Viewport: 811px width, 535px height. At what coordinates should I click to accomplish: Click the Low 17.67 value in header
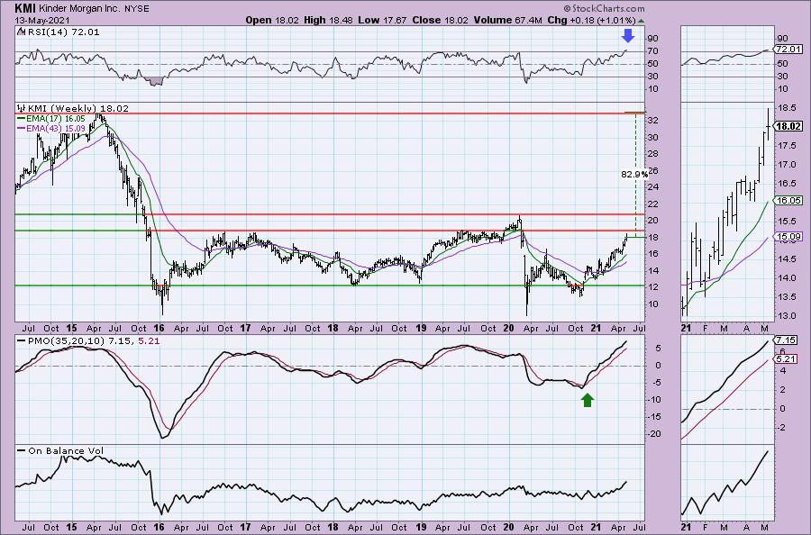coord(385,20)
